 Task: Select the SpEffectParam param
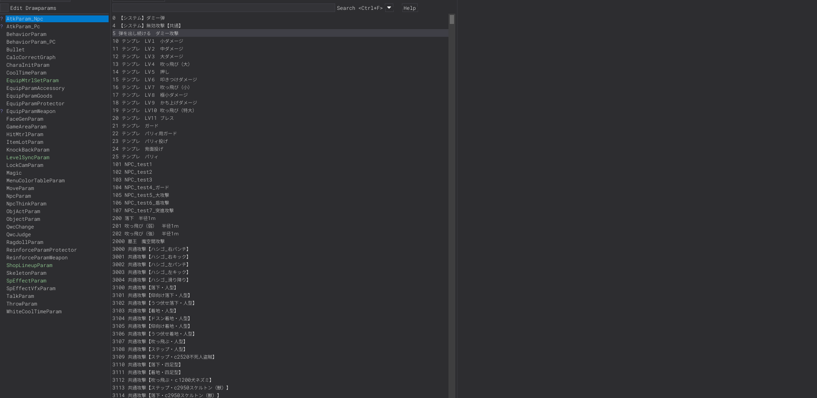click(x=26, y=280)
